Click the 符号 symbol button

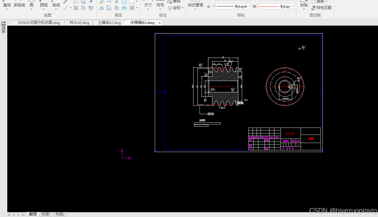[x=160, y=5]
